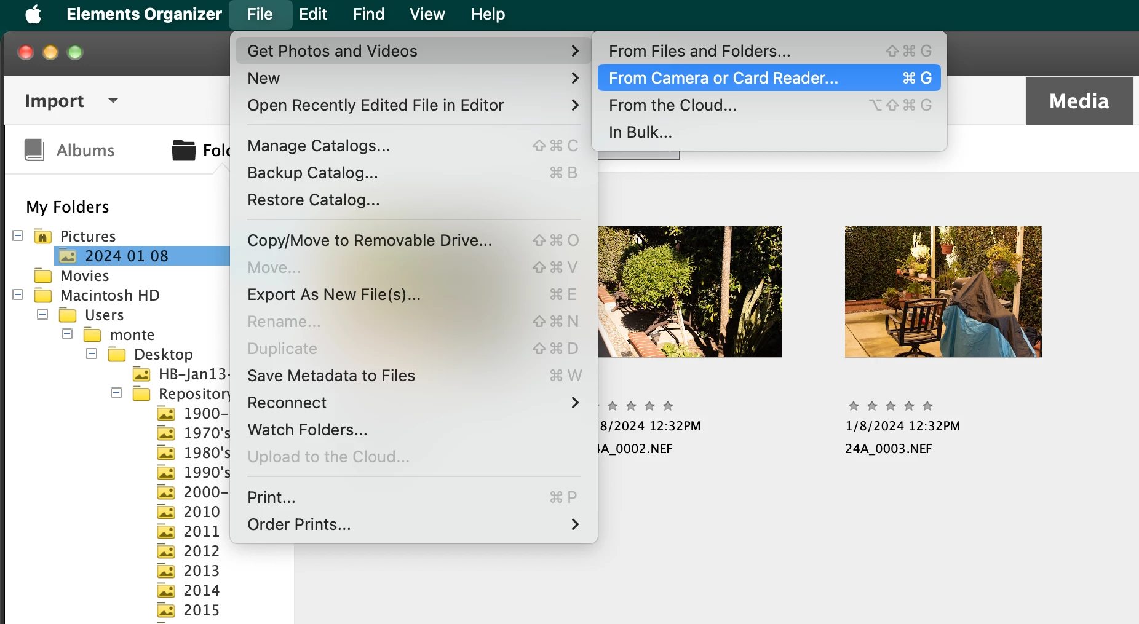Rate 24A_0003.NEF five stars
This screenshot has width=1139, height=624.
point(927,406)
